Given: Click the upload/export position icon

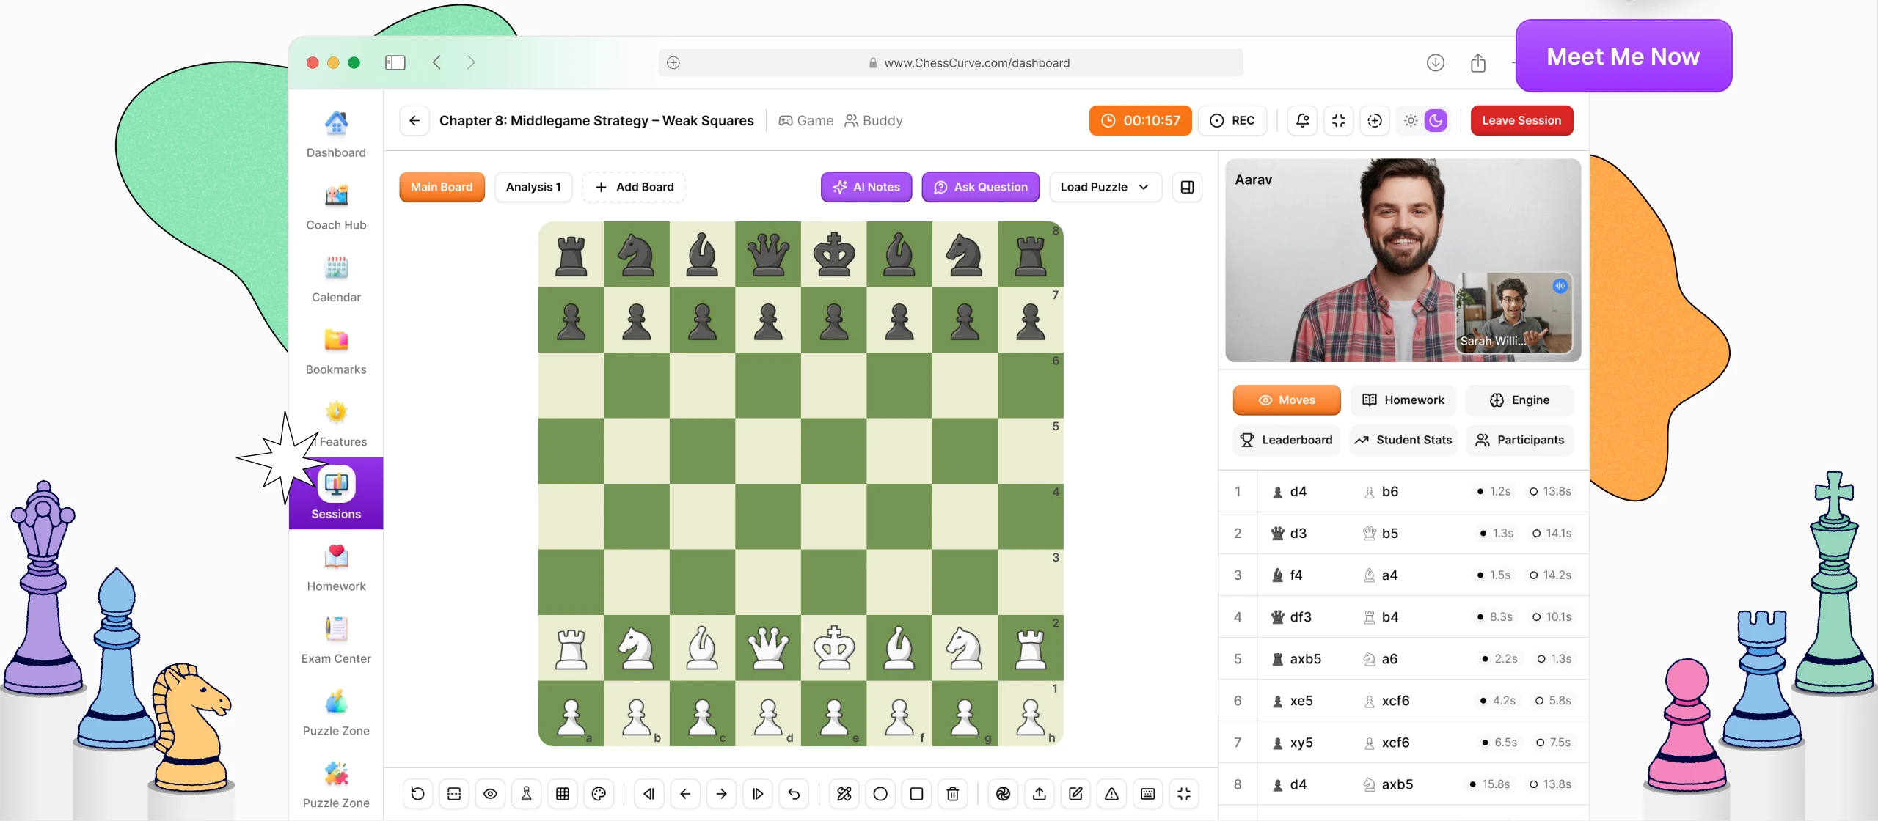Looking at the screenshot, I should tap(1040, 794).
